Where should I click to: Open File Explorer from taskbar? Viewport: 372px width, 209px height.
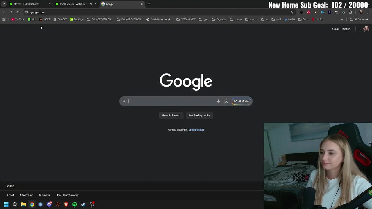(23, 204)
